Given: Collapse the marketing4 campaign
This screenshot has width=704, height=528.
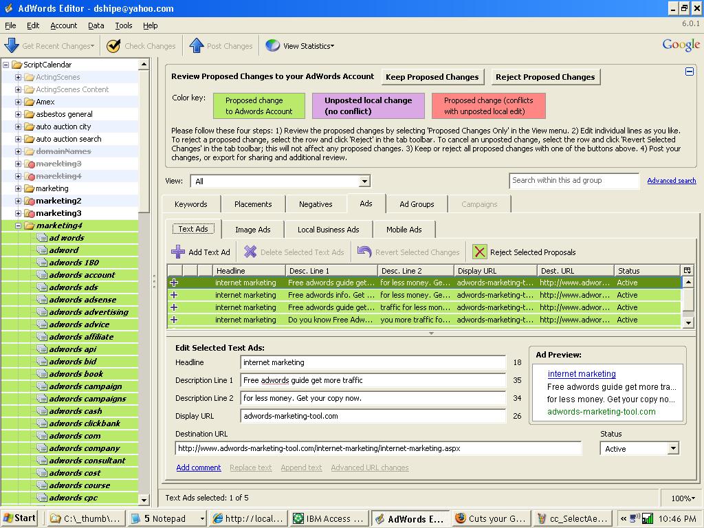Looking at the screenshot, I should pos(18,225).
